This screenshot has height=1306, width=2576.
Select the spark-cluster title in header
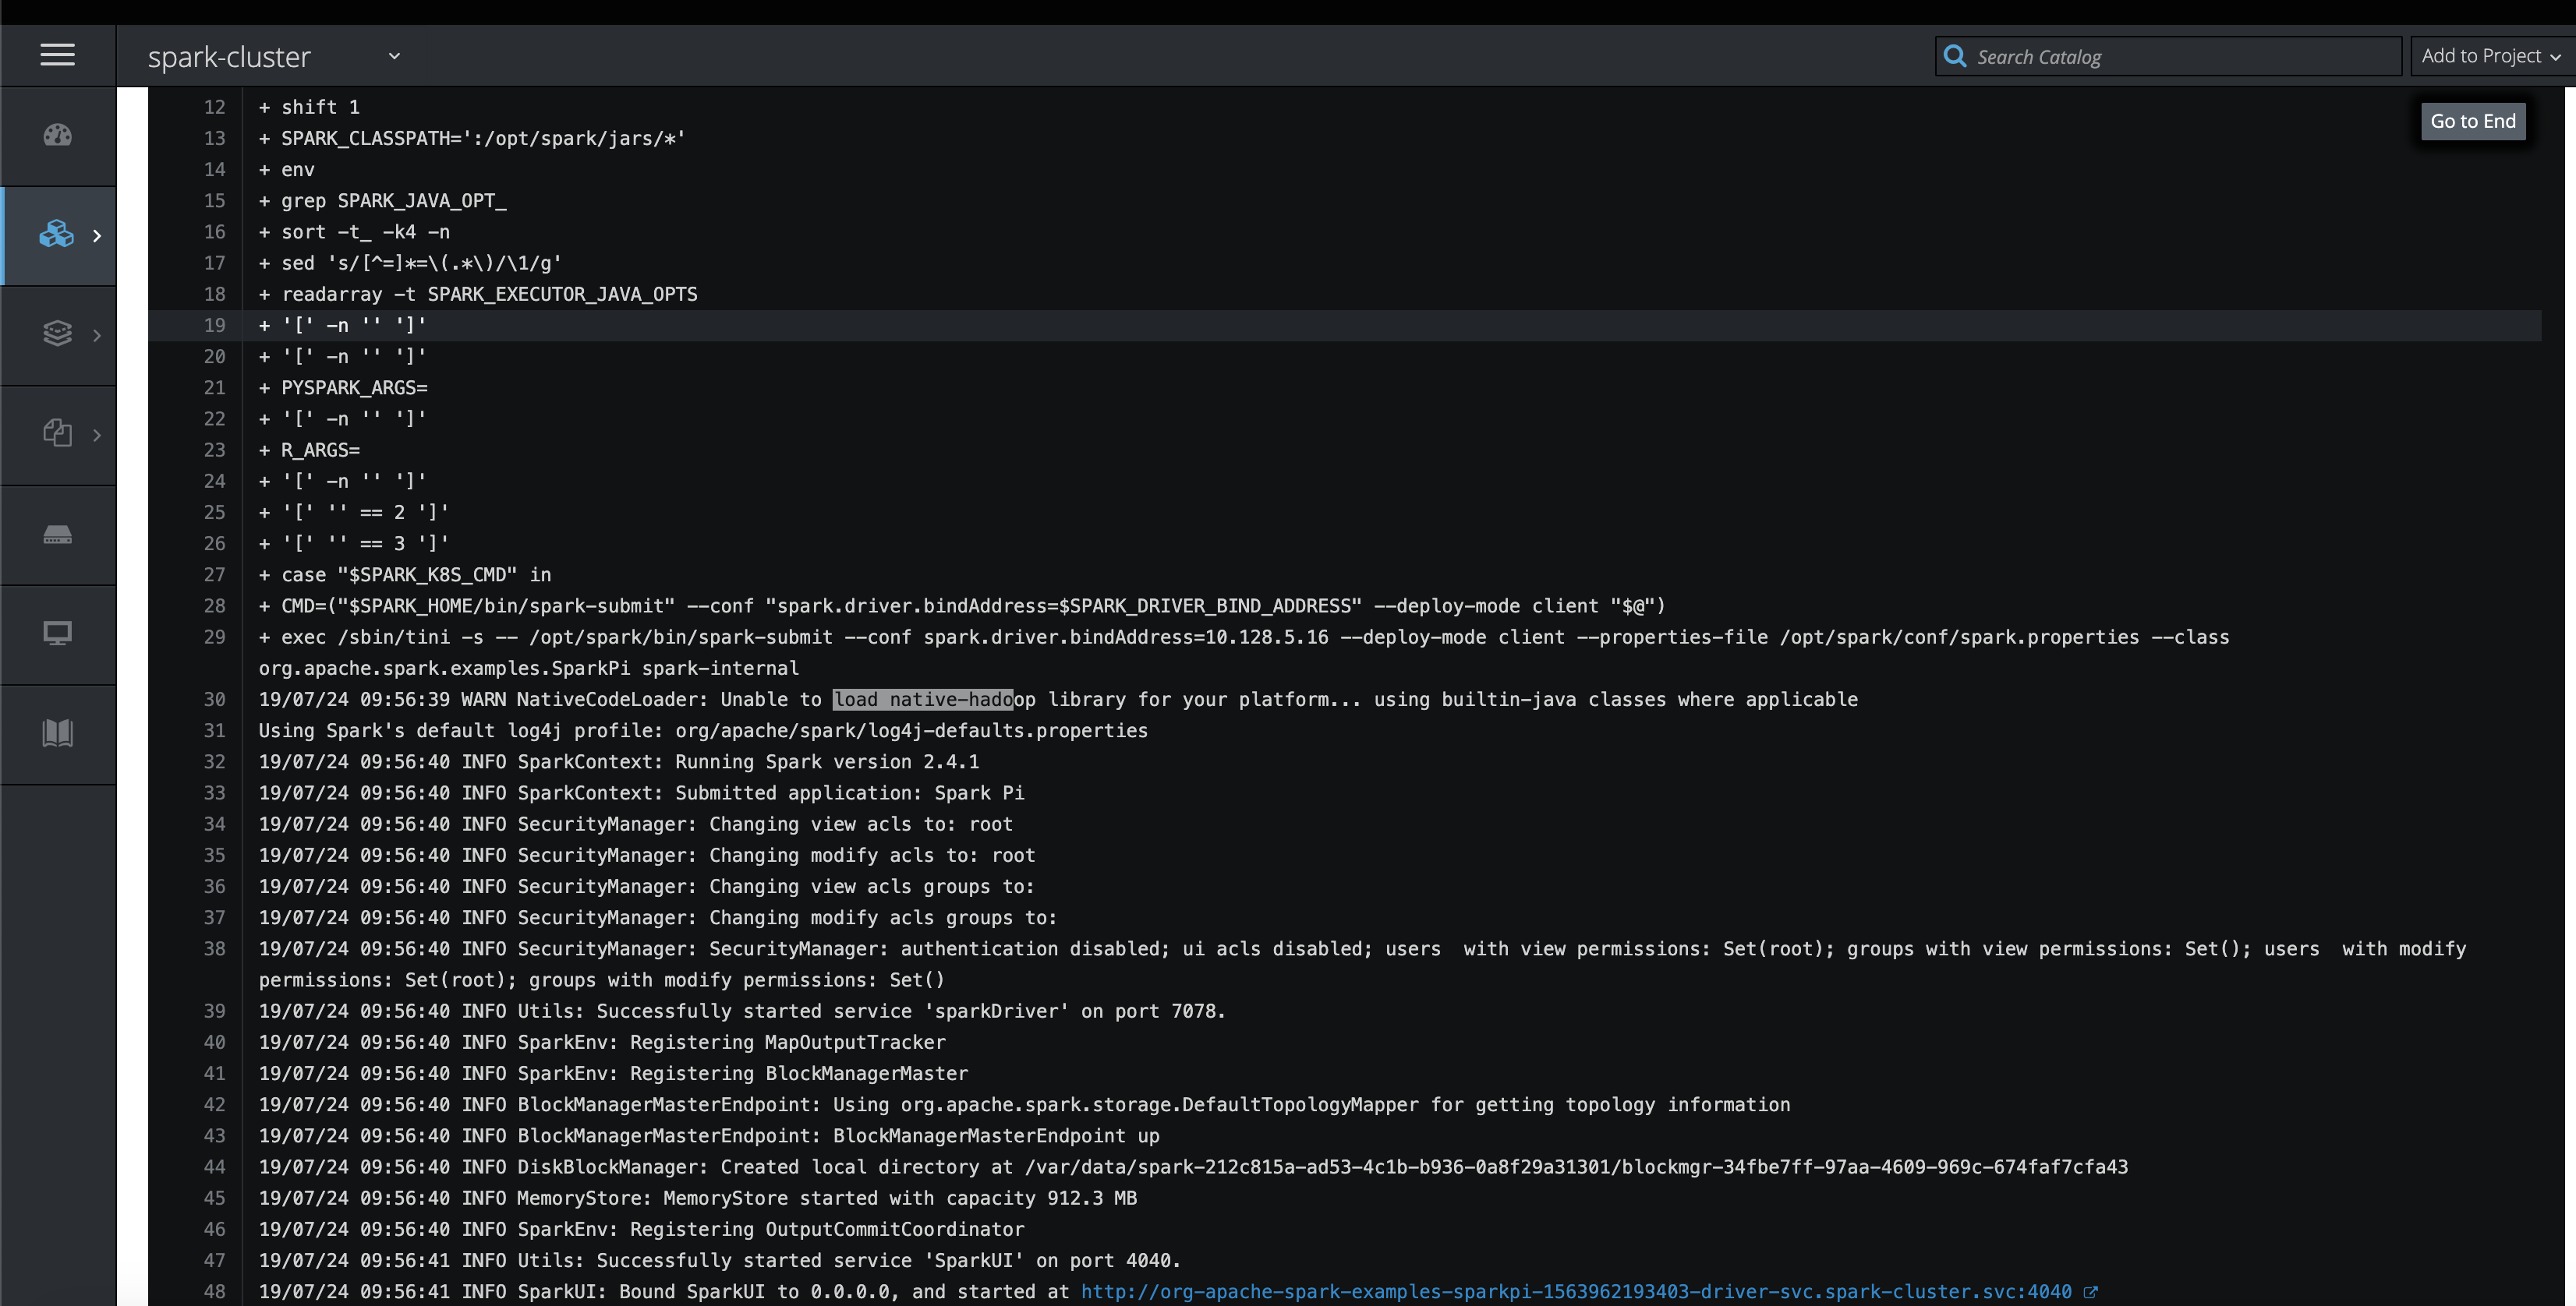pos(229,57)
